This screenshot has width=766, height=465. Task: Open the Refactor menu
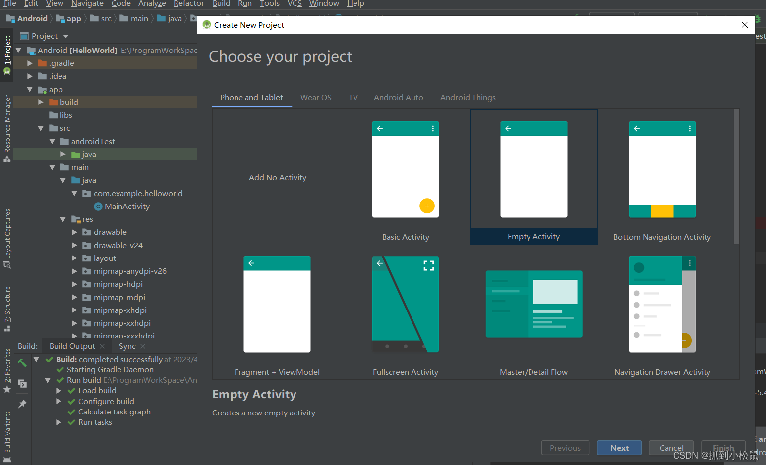pos(189,4)
